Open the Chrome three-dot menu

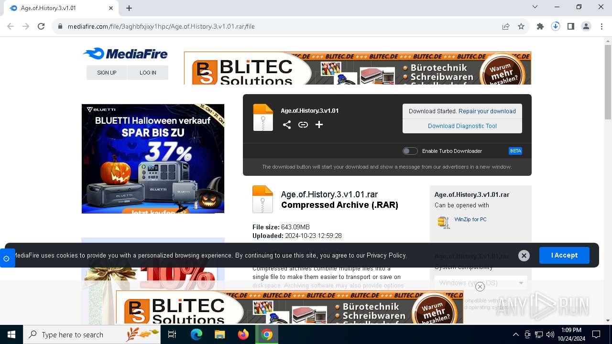(x=601, y=26)
